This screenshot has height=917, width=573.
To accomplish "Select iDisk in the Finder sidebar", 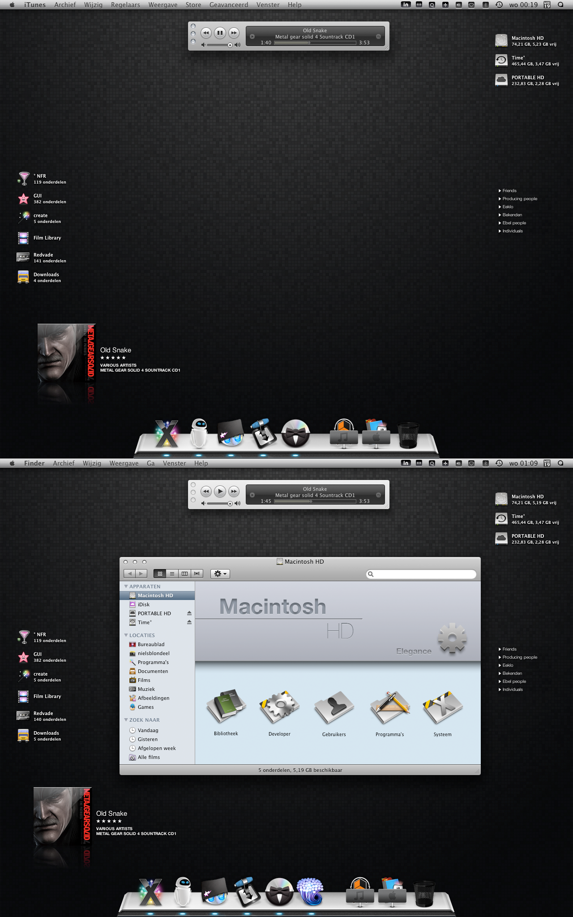I will point(157,604).
